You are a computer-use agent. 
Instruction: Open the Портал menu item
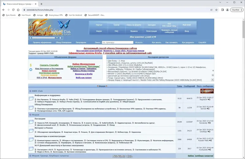coord(99,25)
